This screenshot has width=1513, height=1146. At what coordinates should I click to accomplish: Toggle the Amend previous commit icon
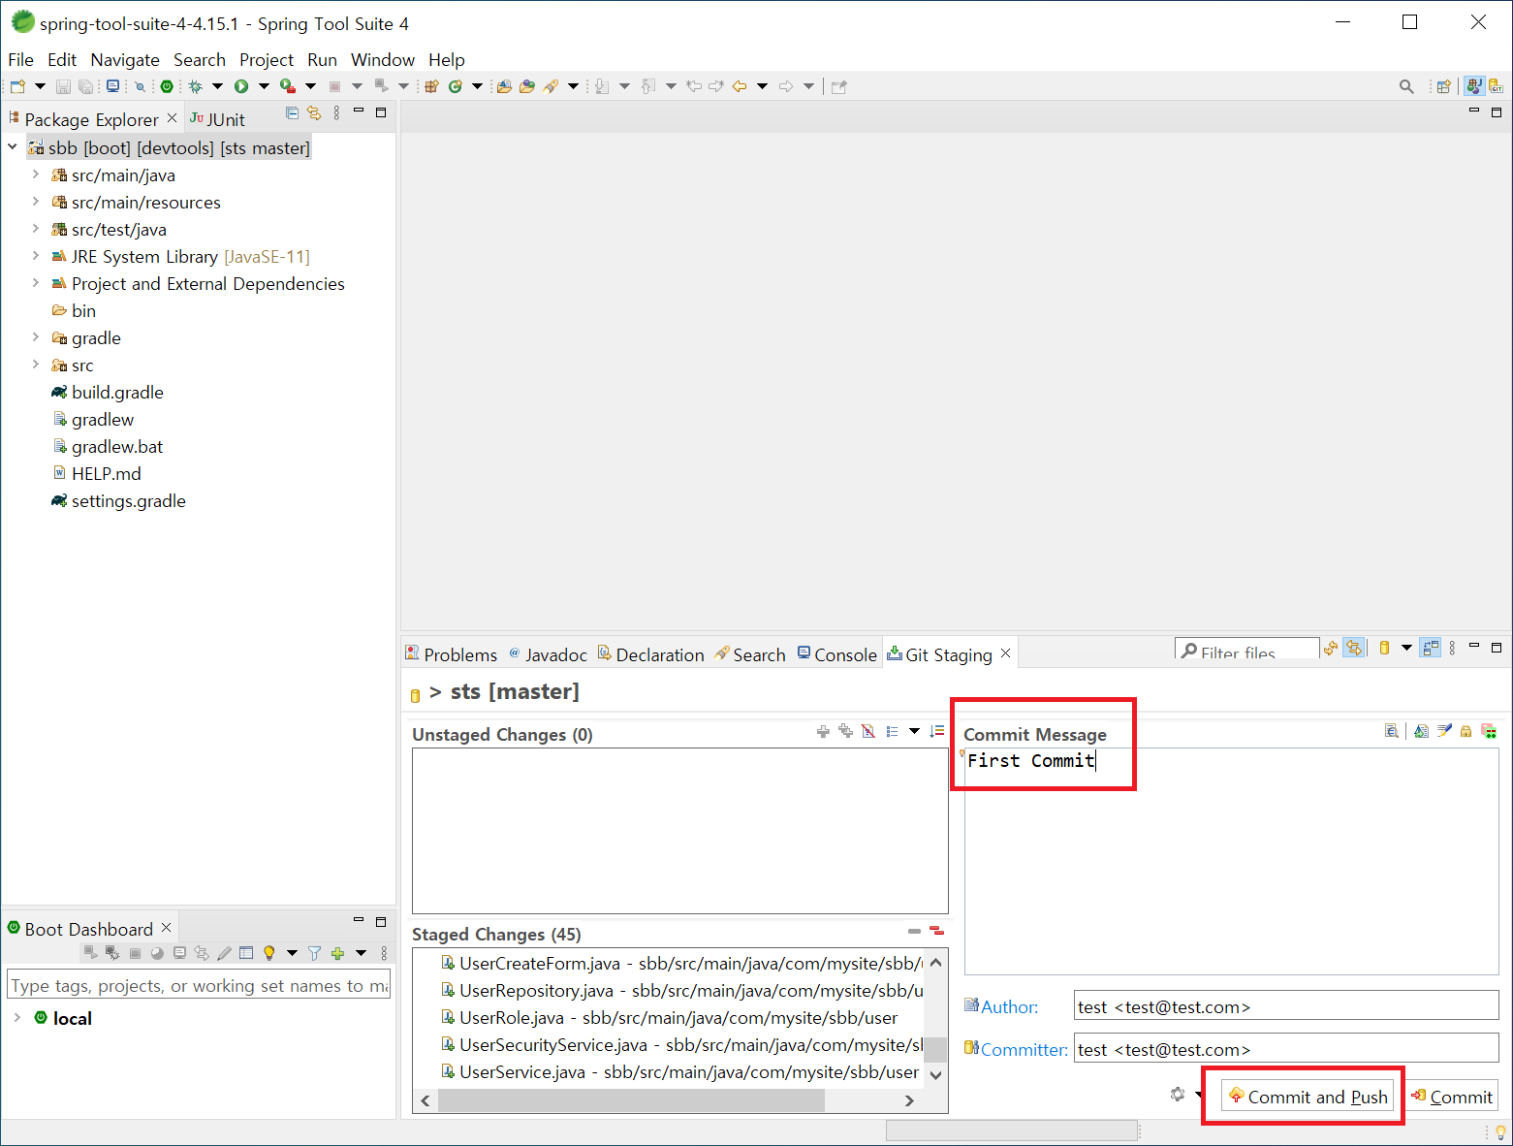pos(1421,731)
